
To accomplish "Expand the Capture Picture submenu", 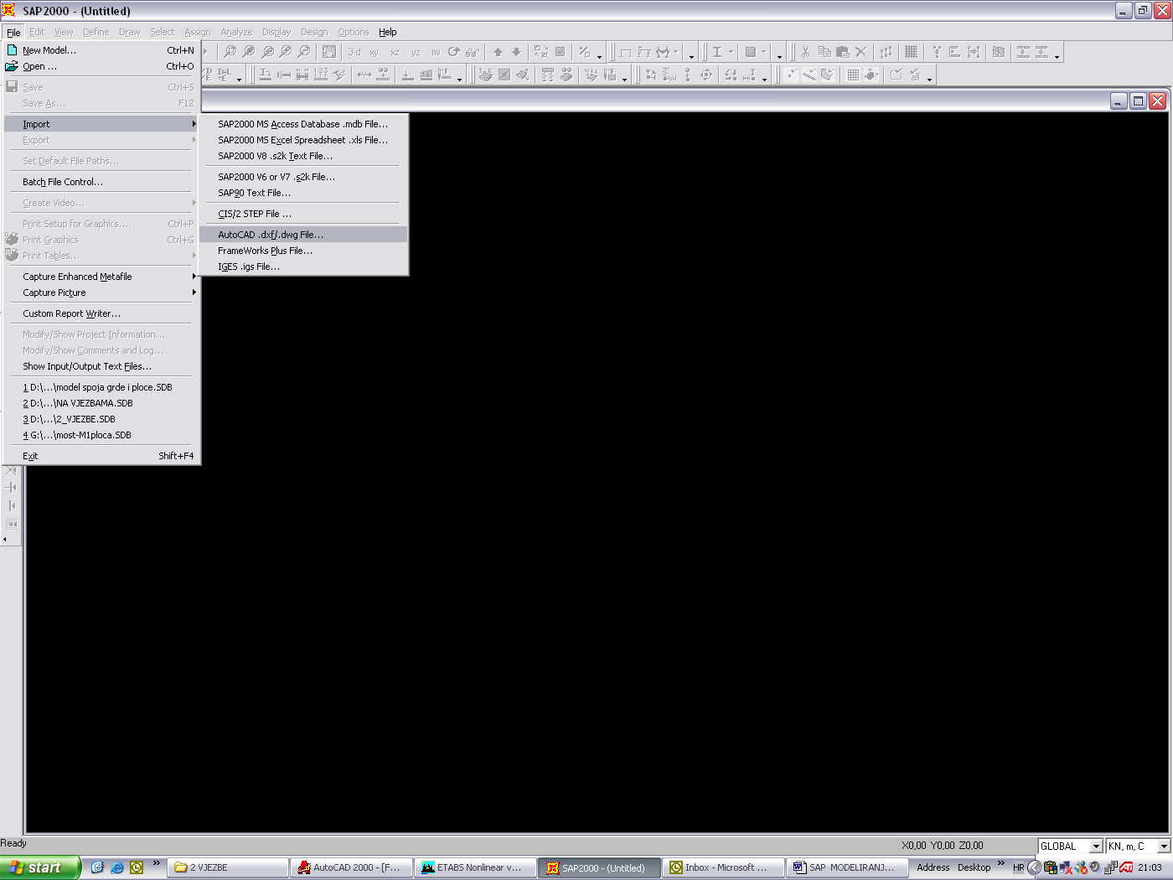I will point(194,292).
